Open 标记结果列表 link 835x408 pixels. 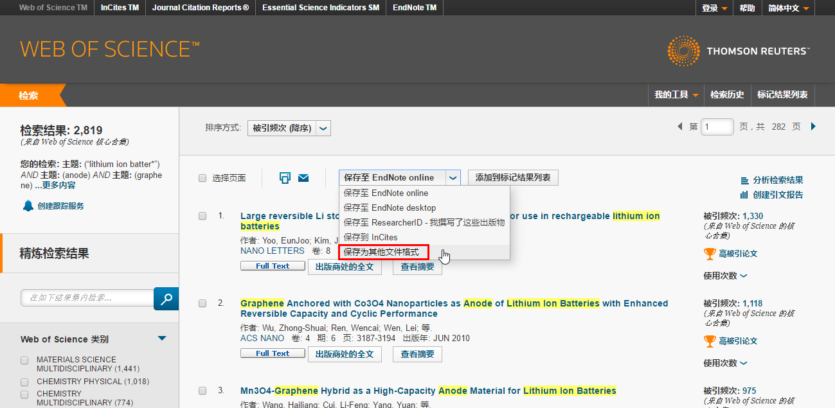pyautogui.click(x=782, y=94)
